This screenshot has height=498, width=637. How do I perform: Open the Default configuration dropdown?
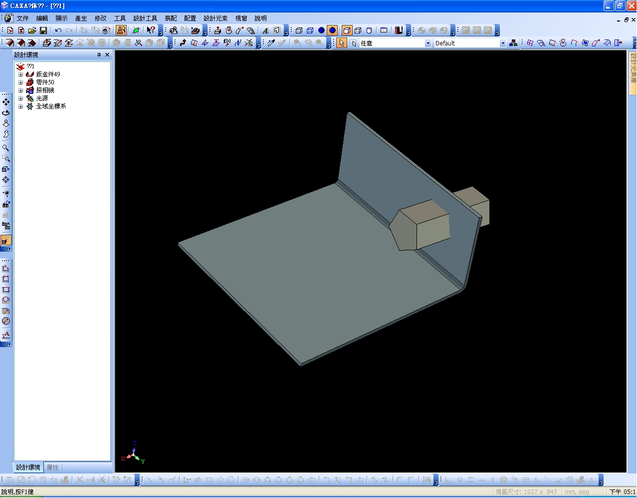point(503,43)
